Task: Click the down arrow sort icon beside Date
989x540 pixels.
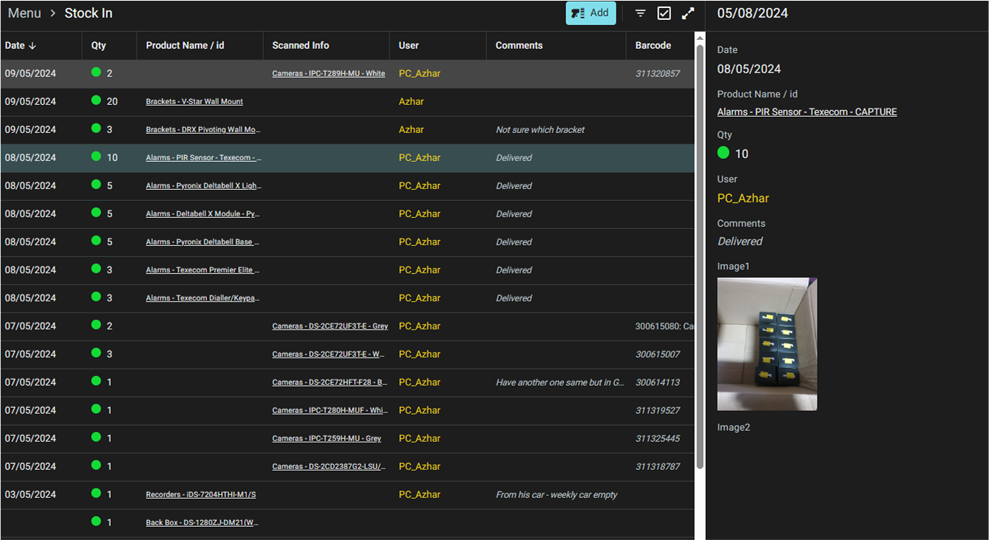Action: point(33,46)
